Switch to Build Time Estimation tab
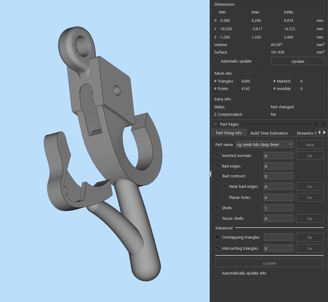This screenshot has height=302, width=328. click(x=269, y=133)
